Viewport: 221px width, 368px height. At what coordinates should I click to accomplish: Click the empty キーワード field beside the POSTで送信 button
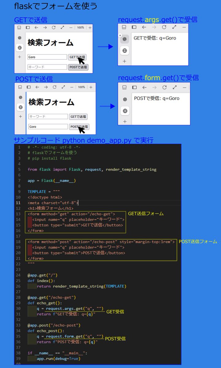(47, 67)
